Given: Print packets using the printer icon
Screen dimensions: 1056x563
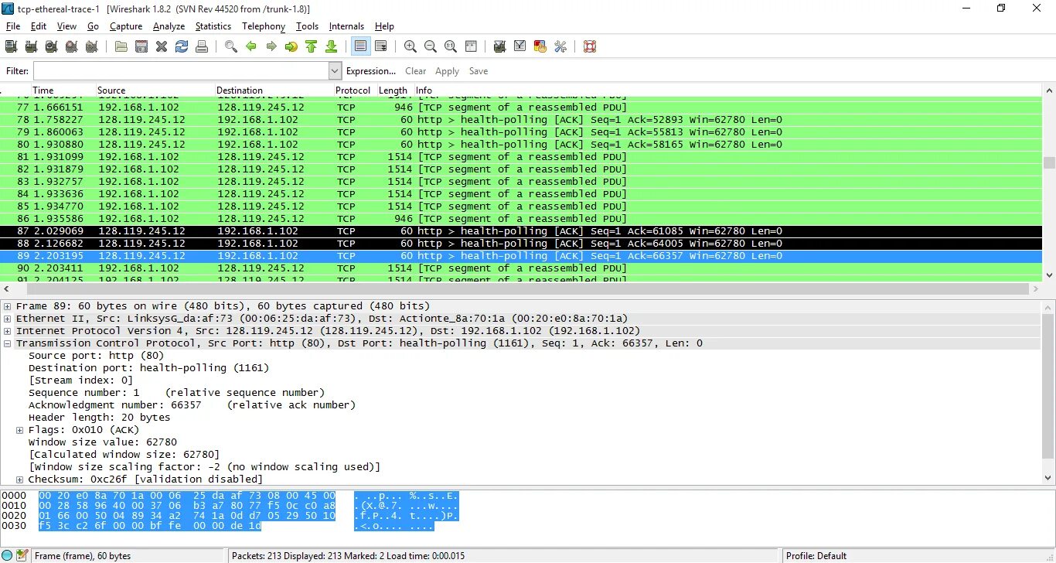Looking at the screenshot, I should 202,46.
